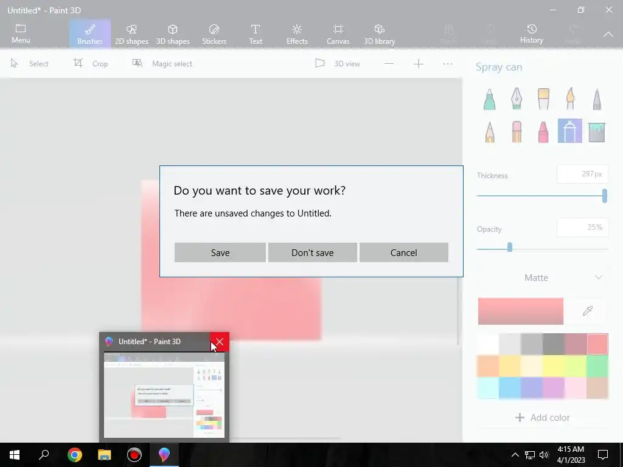Open the History panel
The width and height of the screenshot is (623, 467).
pyautogui.click(x=532, y=34)
